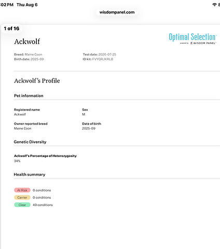Screen dimensions: 220x249
Task: Click the Ackwolf report title
Action: tap(27, 41)
